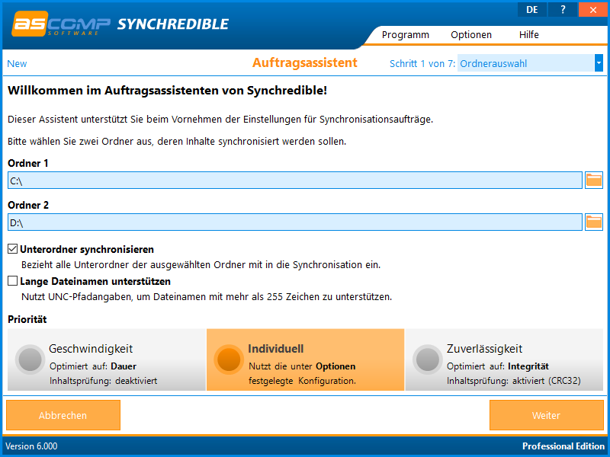
Task: Open help via the question mark button
Action: [x=563, y=10]
